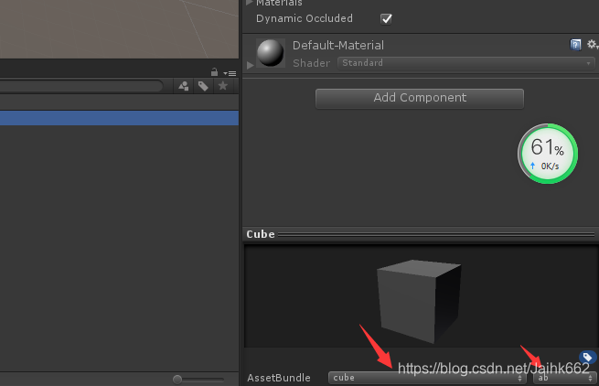Toggle the Project panel lock icon
The image size is (599, 386).
214,72
